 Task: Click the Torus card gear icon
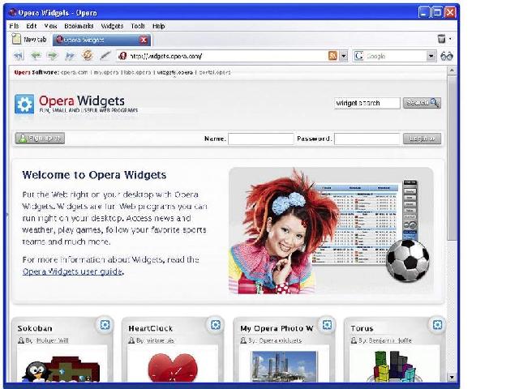point(437,325)
